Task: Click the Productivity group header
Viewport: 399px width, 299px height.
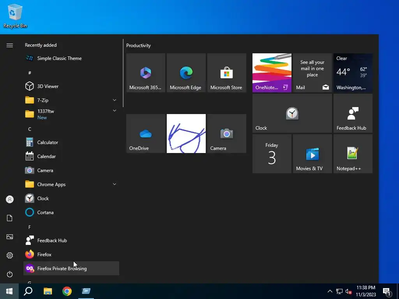Action: coord(138,46)
